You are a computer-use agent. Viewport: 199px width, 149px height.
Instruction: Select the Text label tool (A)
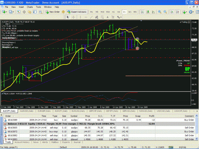coord(108,17)
